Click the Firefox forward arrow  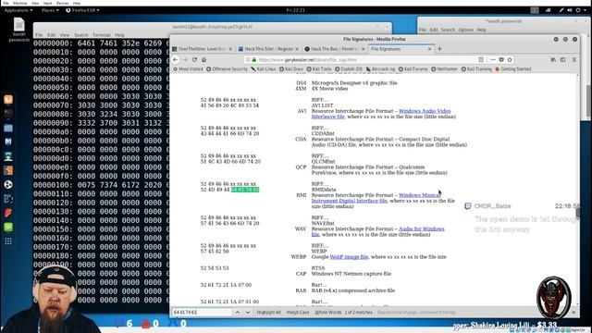click(x=185, y=59)
